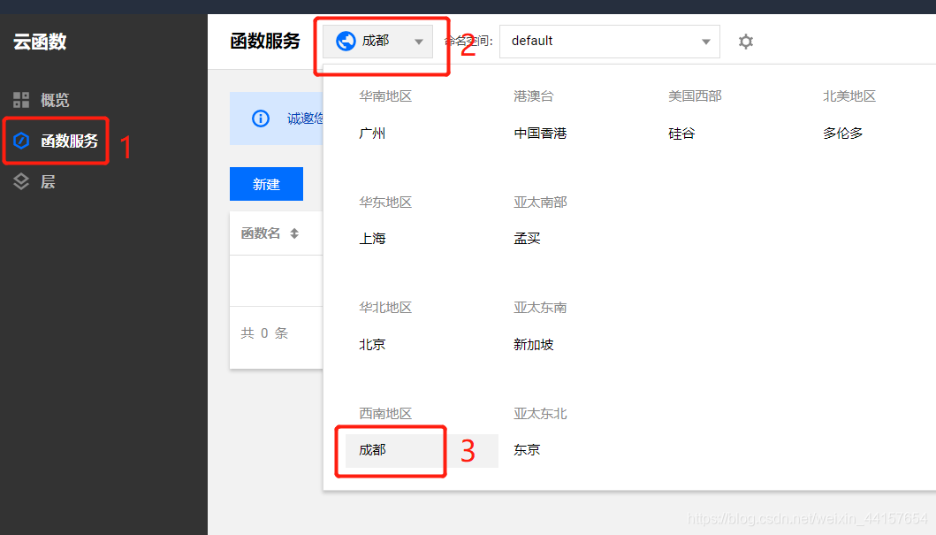The width and height of the screenshot is (936, 535).
Task: Click the 华北地区 group label
Action: point(385,308)
